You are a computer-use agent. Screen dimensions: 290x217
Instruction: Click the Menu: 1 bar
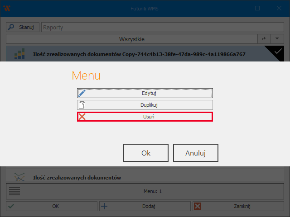[153, 191]
